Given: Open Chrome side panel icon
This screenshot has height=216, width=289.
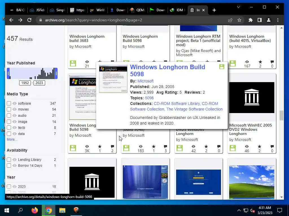Looking at the screenshot, I should [260, 20].
